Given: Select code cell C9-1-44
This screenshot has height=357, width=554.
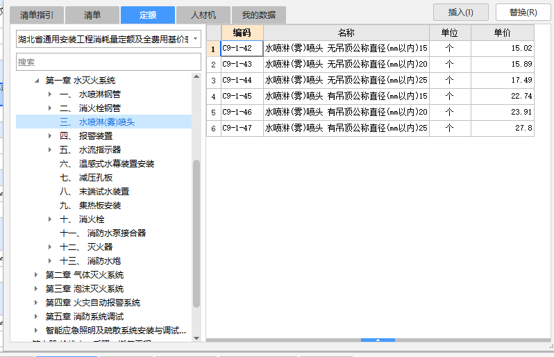Looking at the screenshot, I should [x=242, y=81].
